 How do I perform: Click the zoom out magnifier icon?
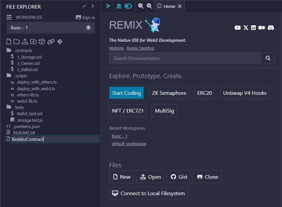[x=141, y=6]
